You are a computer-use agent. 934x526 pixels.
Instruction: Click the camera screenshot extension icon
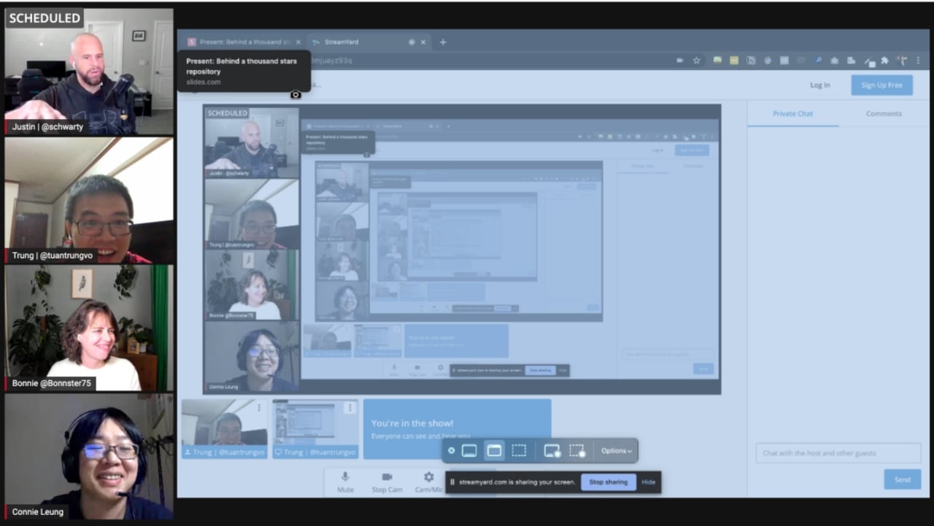pyautogui.click(x=835, y=61)
